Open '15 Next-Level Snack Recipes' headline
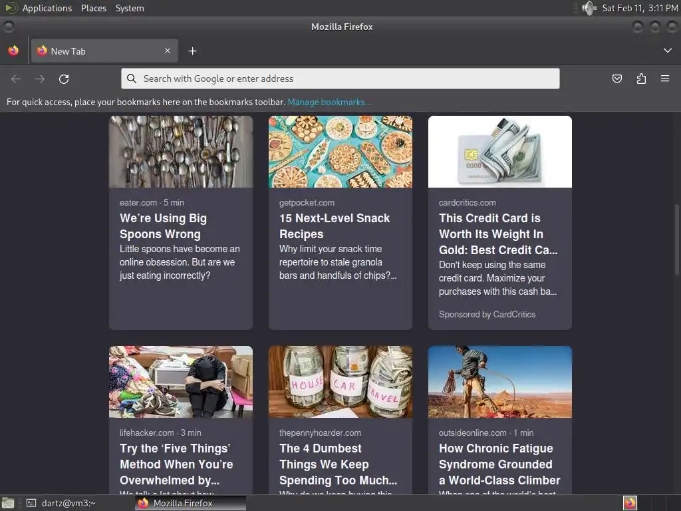The image size is (681, 511). [x=335, y=226]
